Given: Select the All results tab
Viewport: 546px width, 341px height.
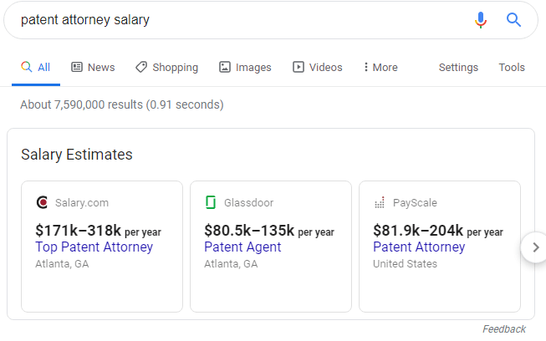Looking at the screenshot, I should point(35,67).
